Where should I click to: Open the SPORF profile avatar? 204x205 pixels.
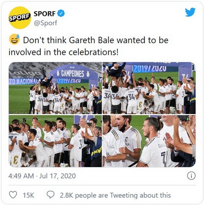click(20, 18)
